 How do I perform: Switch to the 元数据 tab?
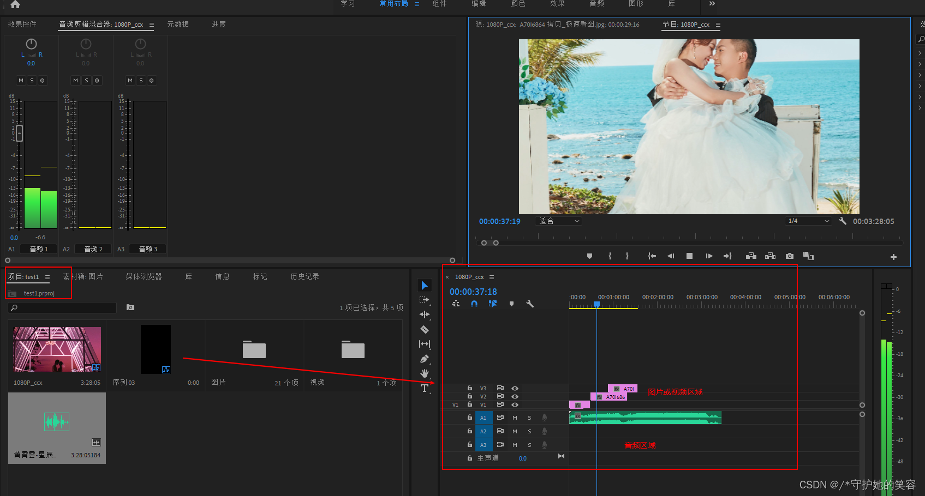[x=178, y=24]
